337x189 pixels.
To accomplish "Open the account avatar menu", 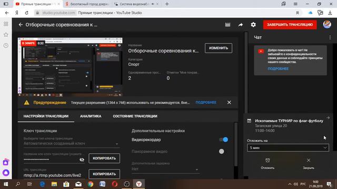I will tap(327, 25).
